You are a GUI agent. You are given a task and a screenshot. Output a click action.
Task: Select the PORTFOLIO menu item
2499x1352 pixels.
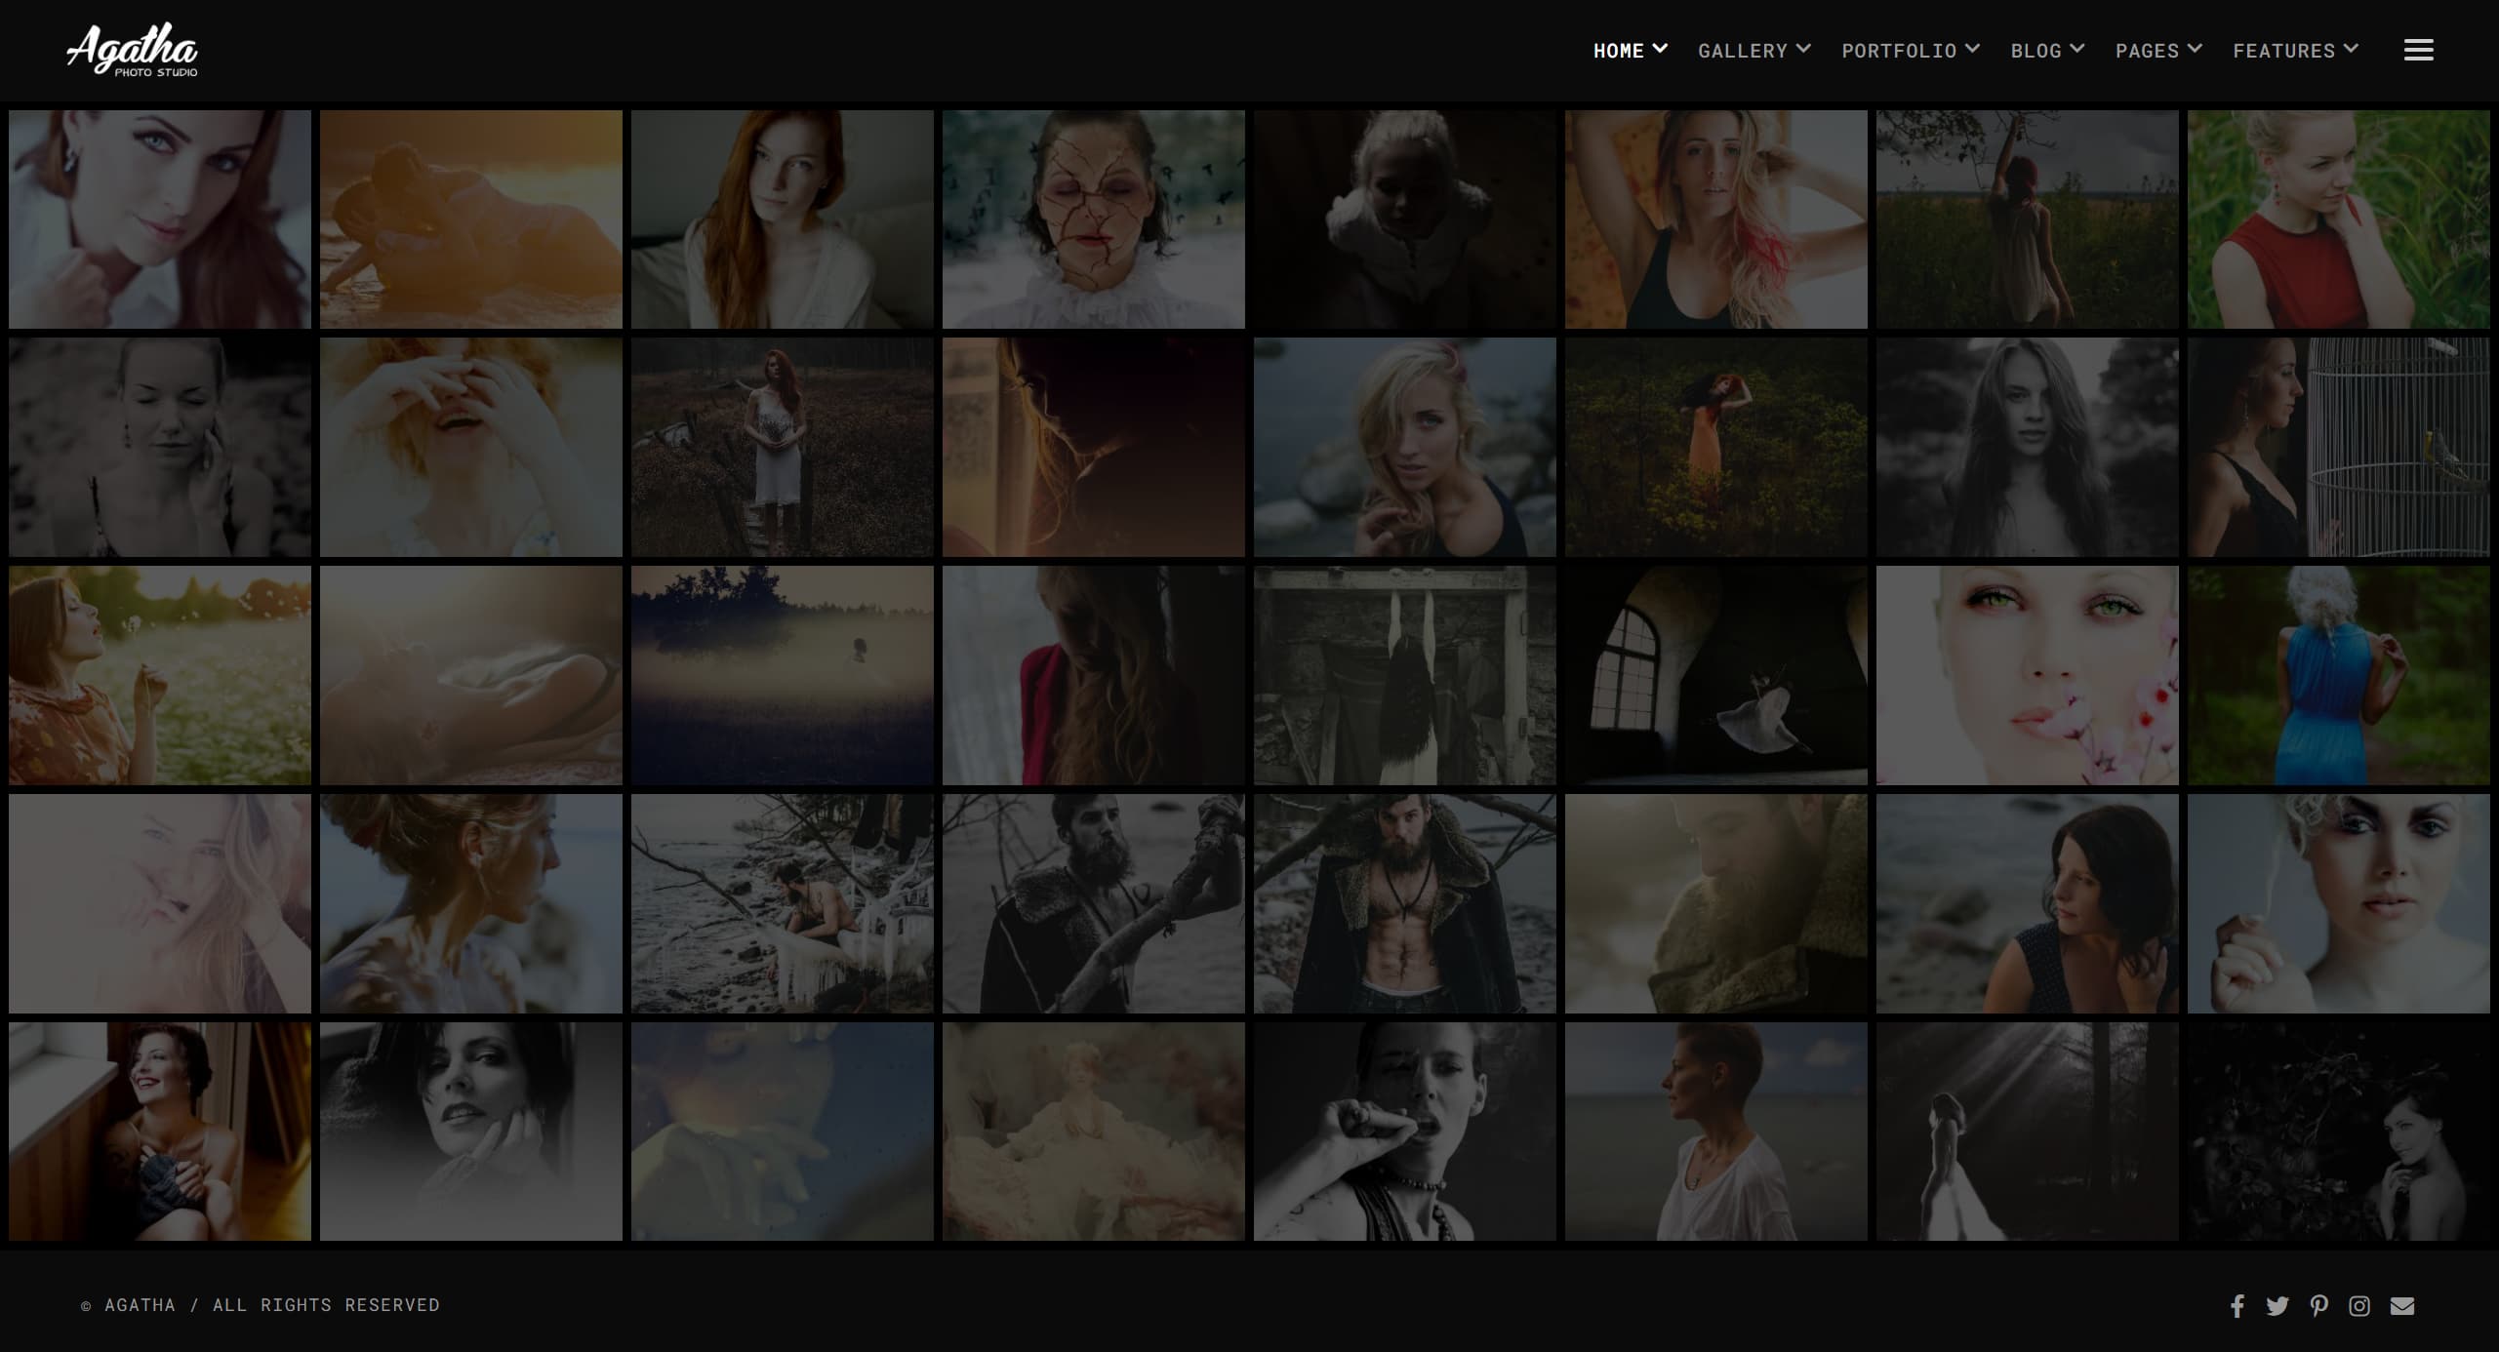pyautogui.click(x=1899, y=51)
